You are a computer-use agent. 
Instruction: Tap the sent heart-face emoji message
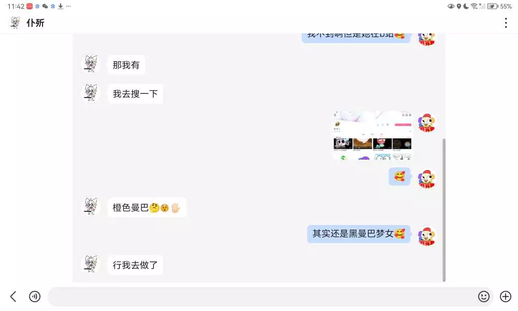(399, 176)
